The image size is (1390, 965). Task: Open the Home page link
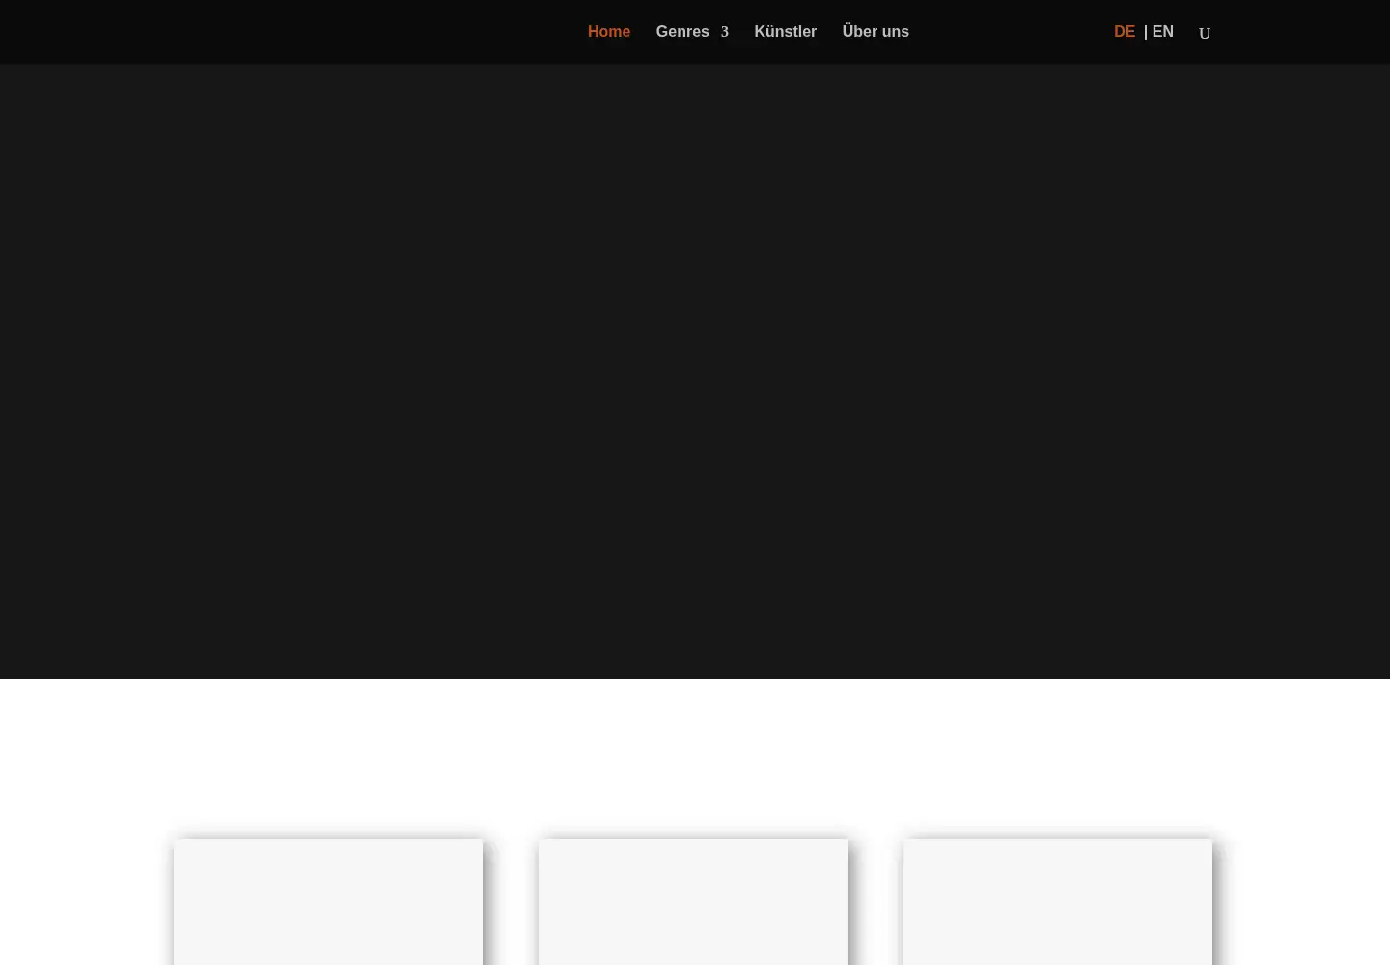(x=608, y=32)
